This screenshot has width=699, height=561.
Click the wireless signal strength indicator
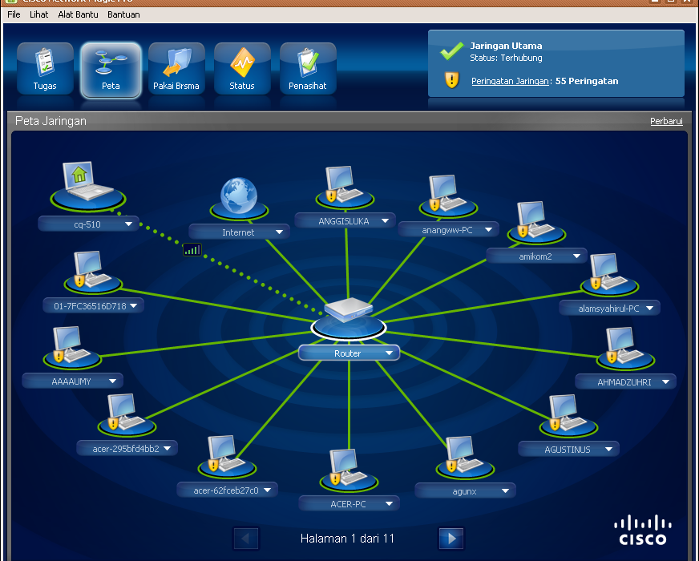pos(192,249)
